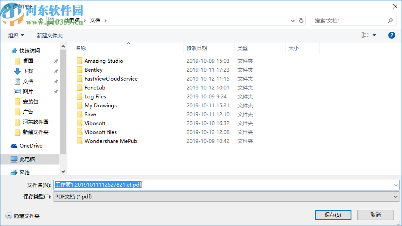Select 快速访问 in navigation pane

point(30,51)
